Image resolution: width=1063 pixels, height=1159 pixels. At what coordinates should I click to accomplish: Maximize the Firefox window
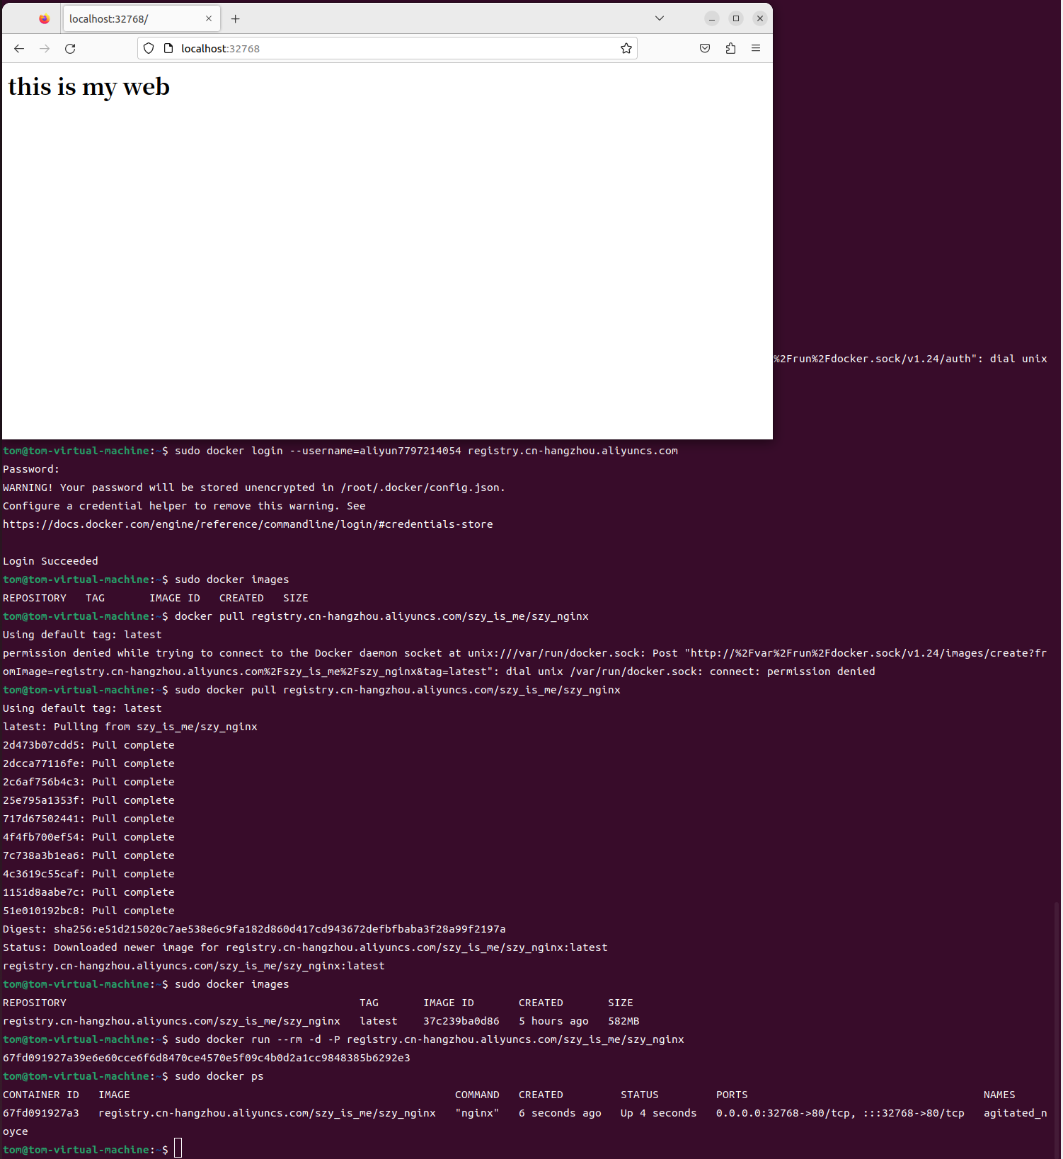[x=736, y=18]
